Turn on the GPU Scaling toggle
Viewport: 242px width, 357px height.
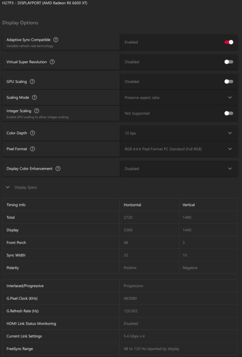click(x=229, y=82)
